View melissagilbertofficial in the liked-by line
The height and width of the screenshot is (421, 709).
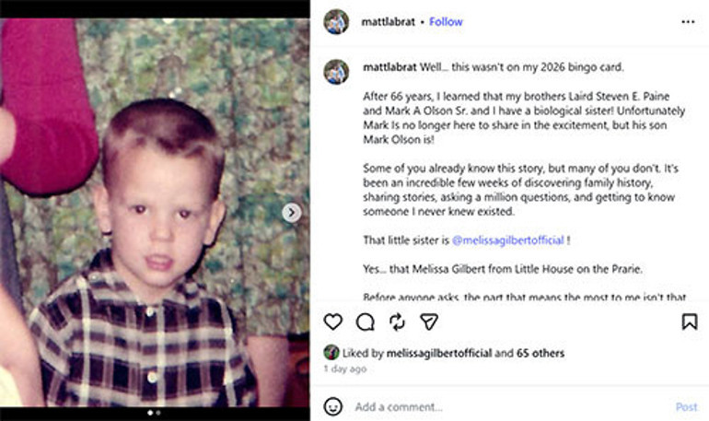click(439, 353)
